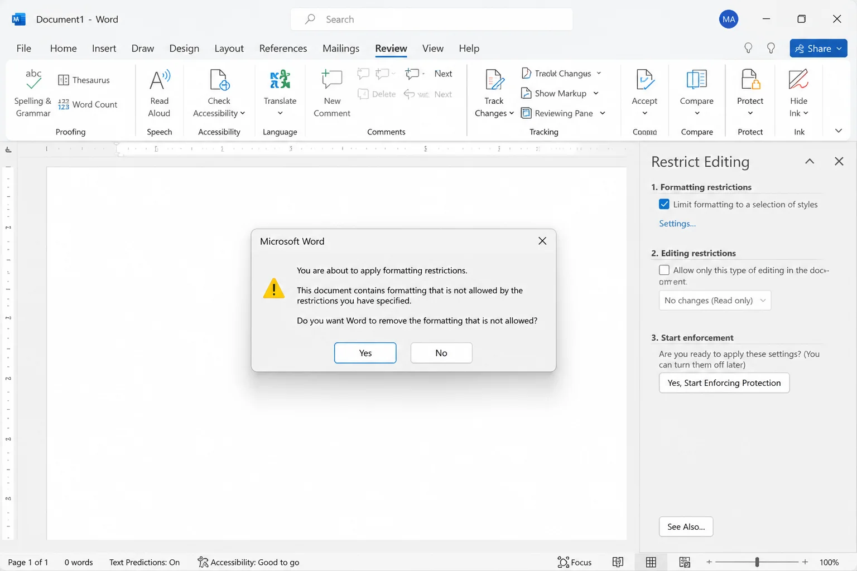The image size is (857, 571).
Task: Select Web Layout view icon
Action: [685, 562]
